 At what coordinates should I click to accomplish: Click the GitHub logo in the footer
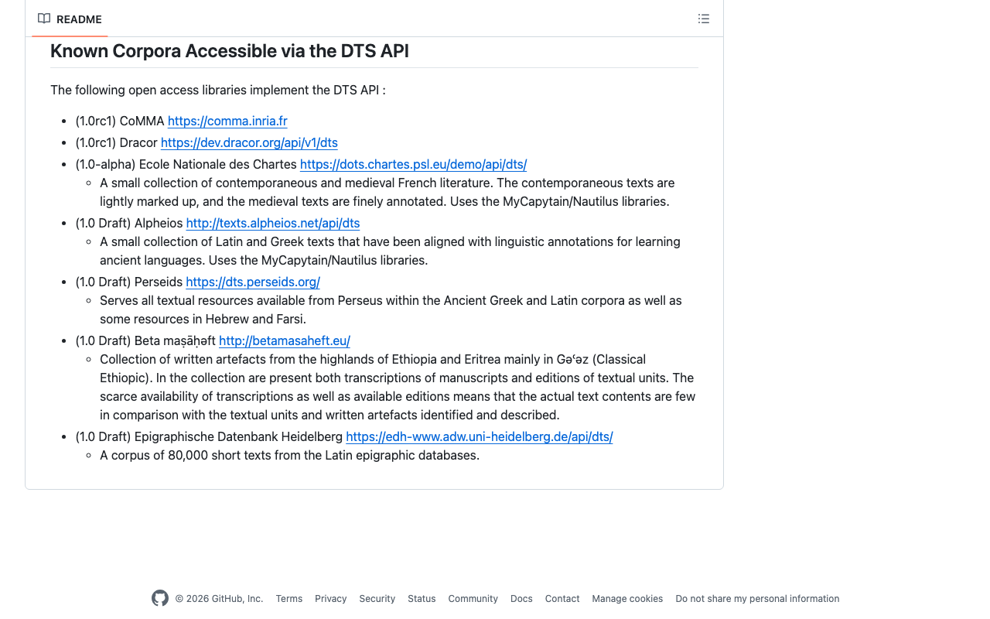pyautogui.click(x=159, y=598)
